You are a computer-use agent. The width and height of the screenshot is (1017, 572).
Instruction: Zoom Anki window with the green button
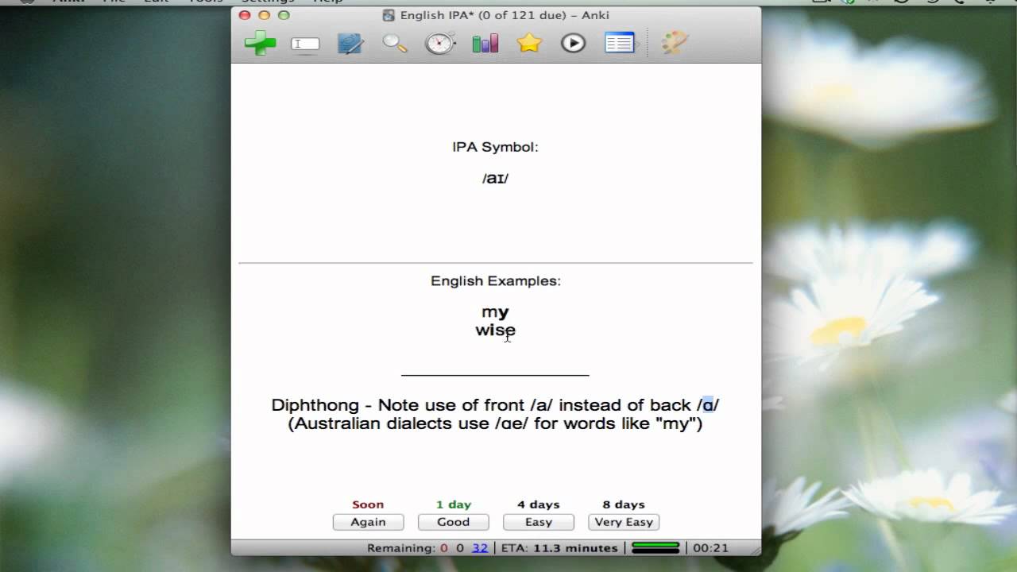[284, 15]
